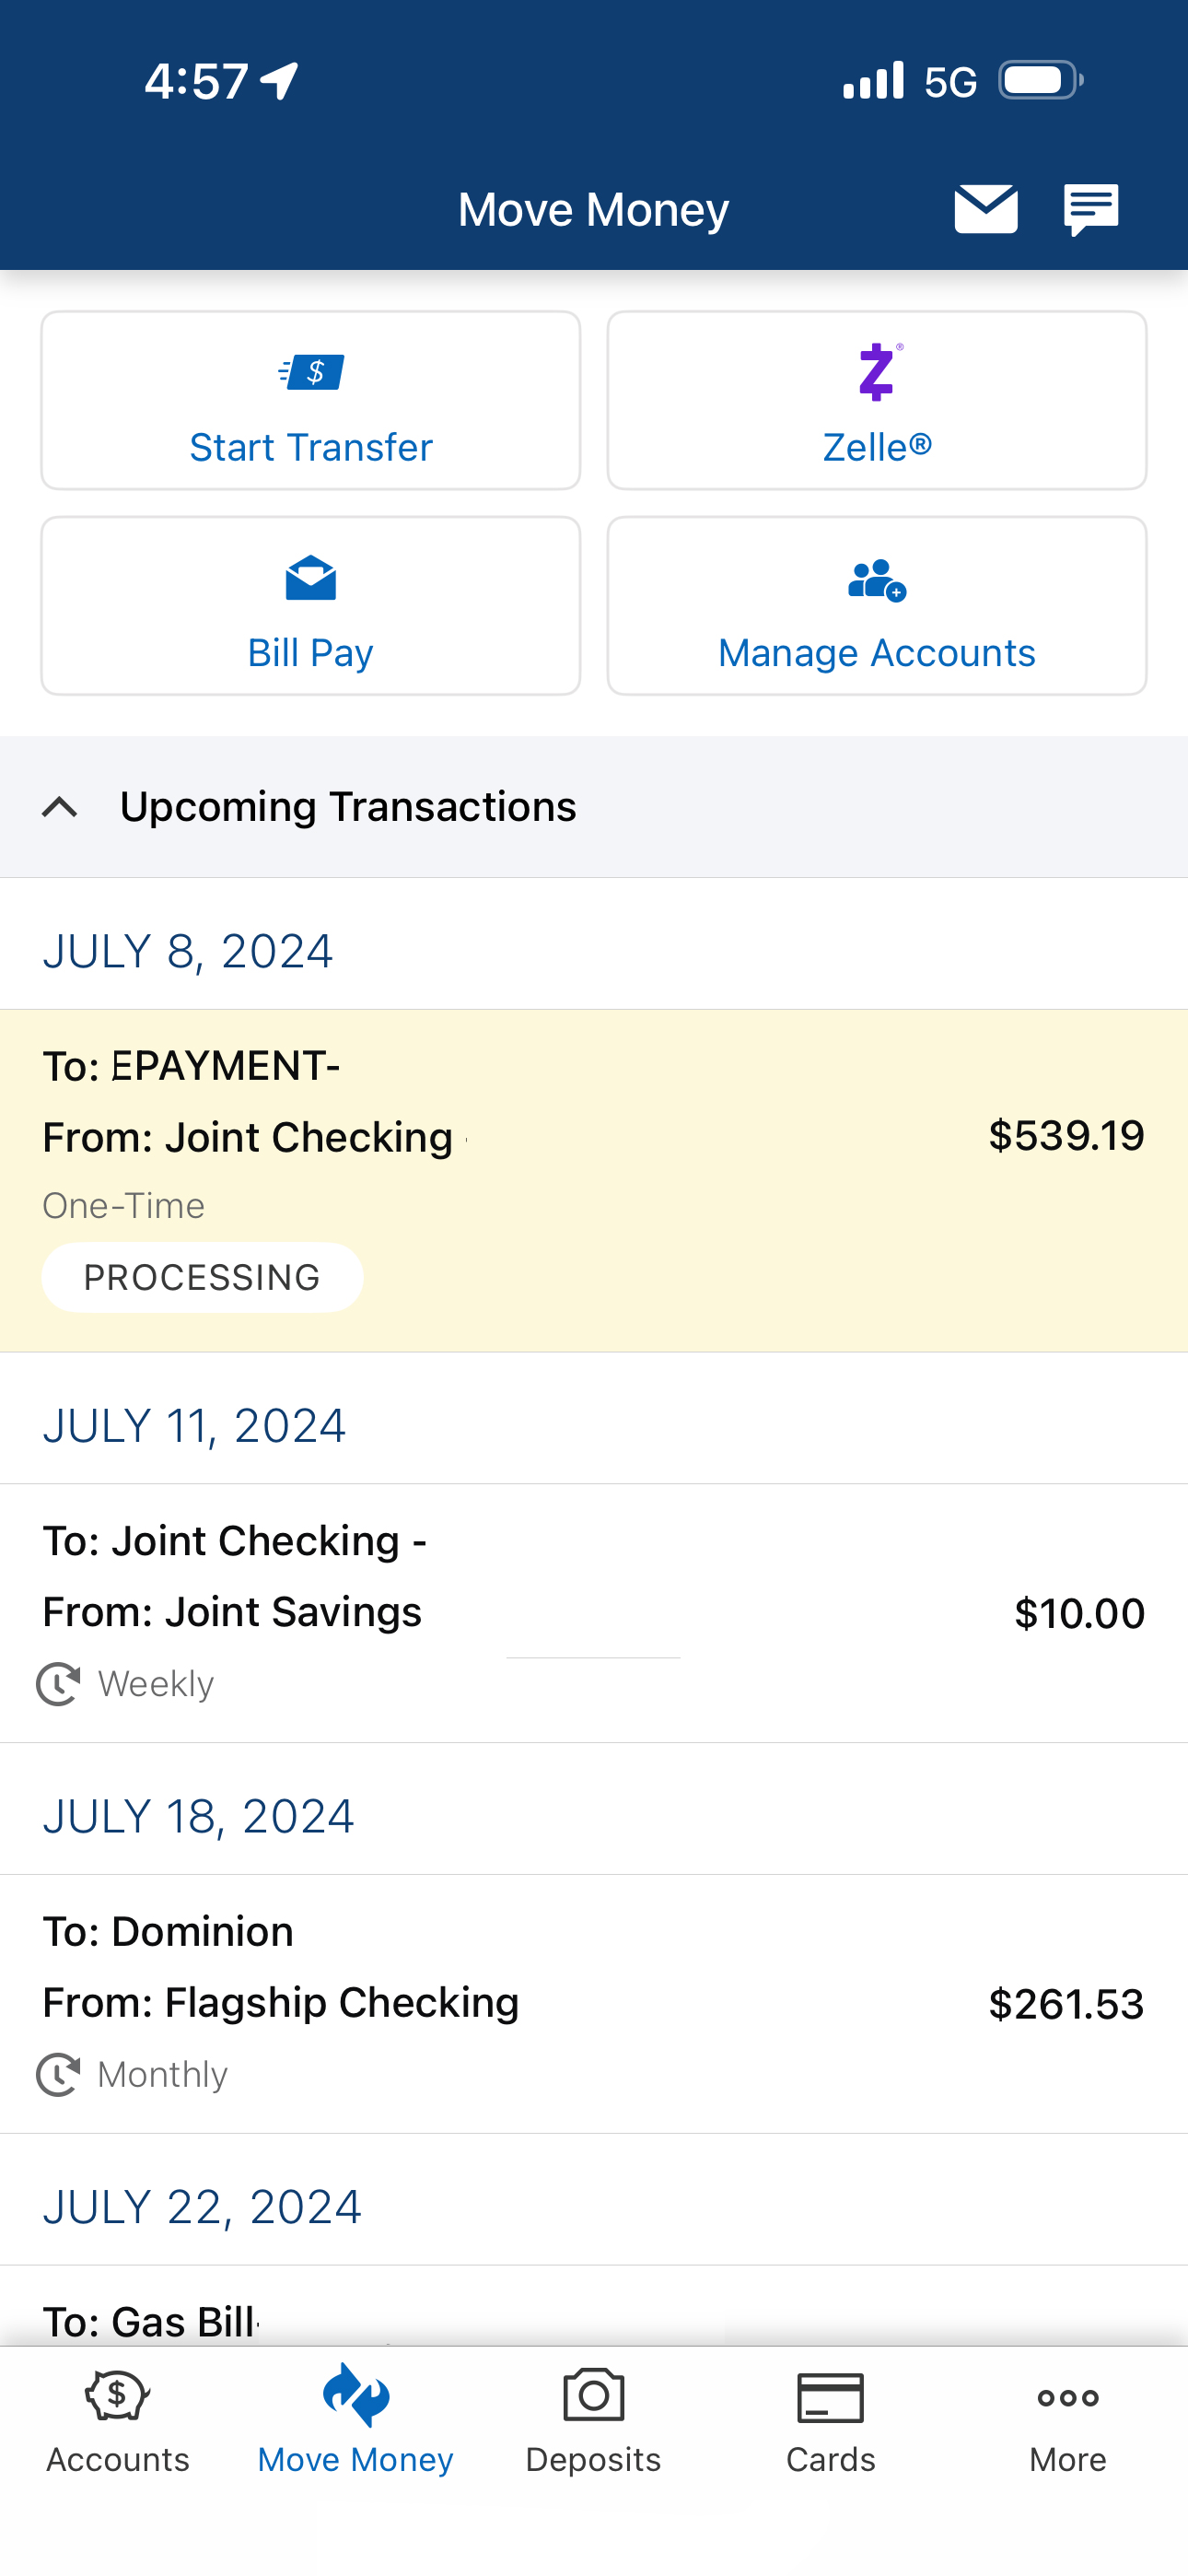This screenshot has width=1188, height=2576.
Task: Select the Move Money tab
Action: pos(355,2420)
